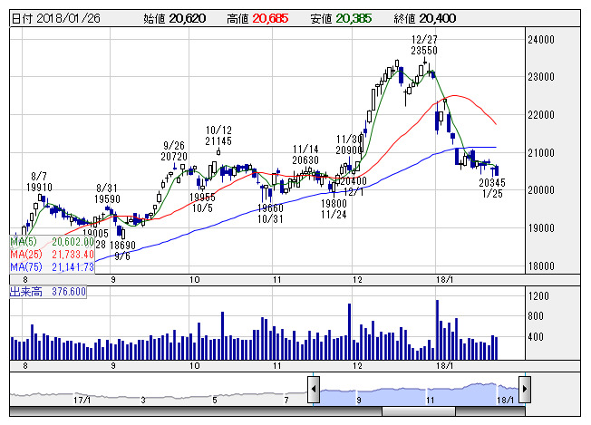Click the 高値 20,685 value in header

257,18
